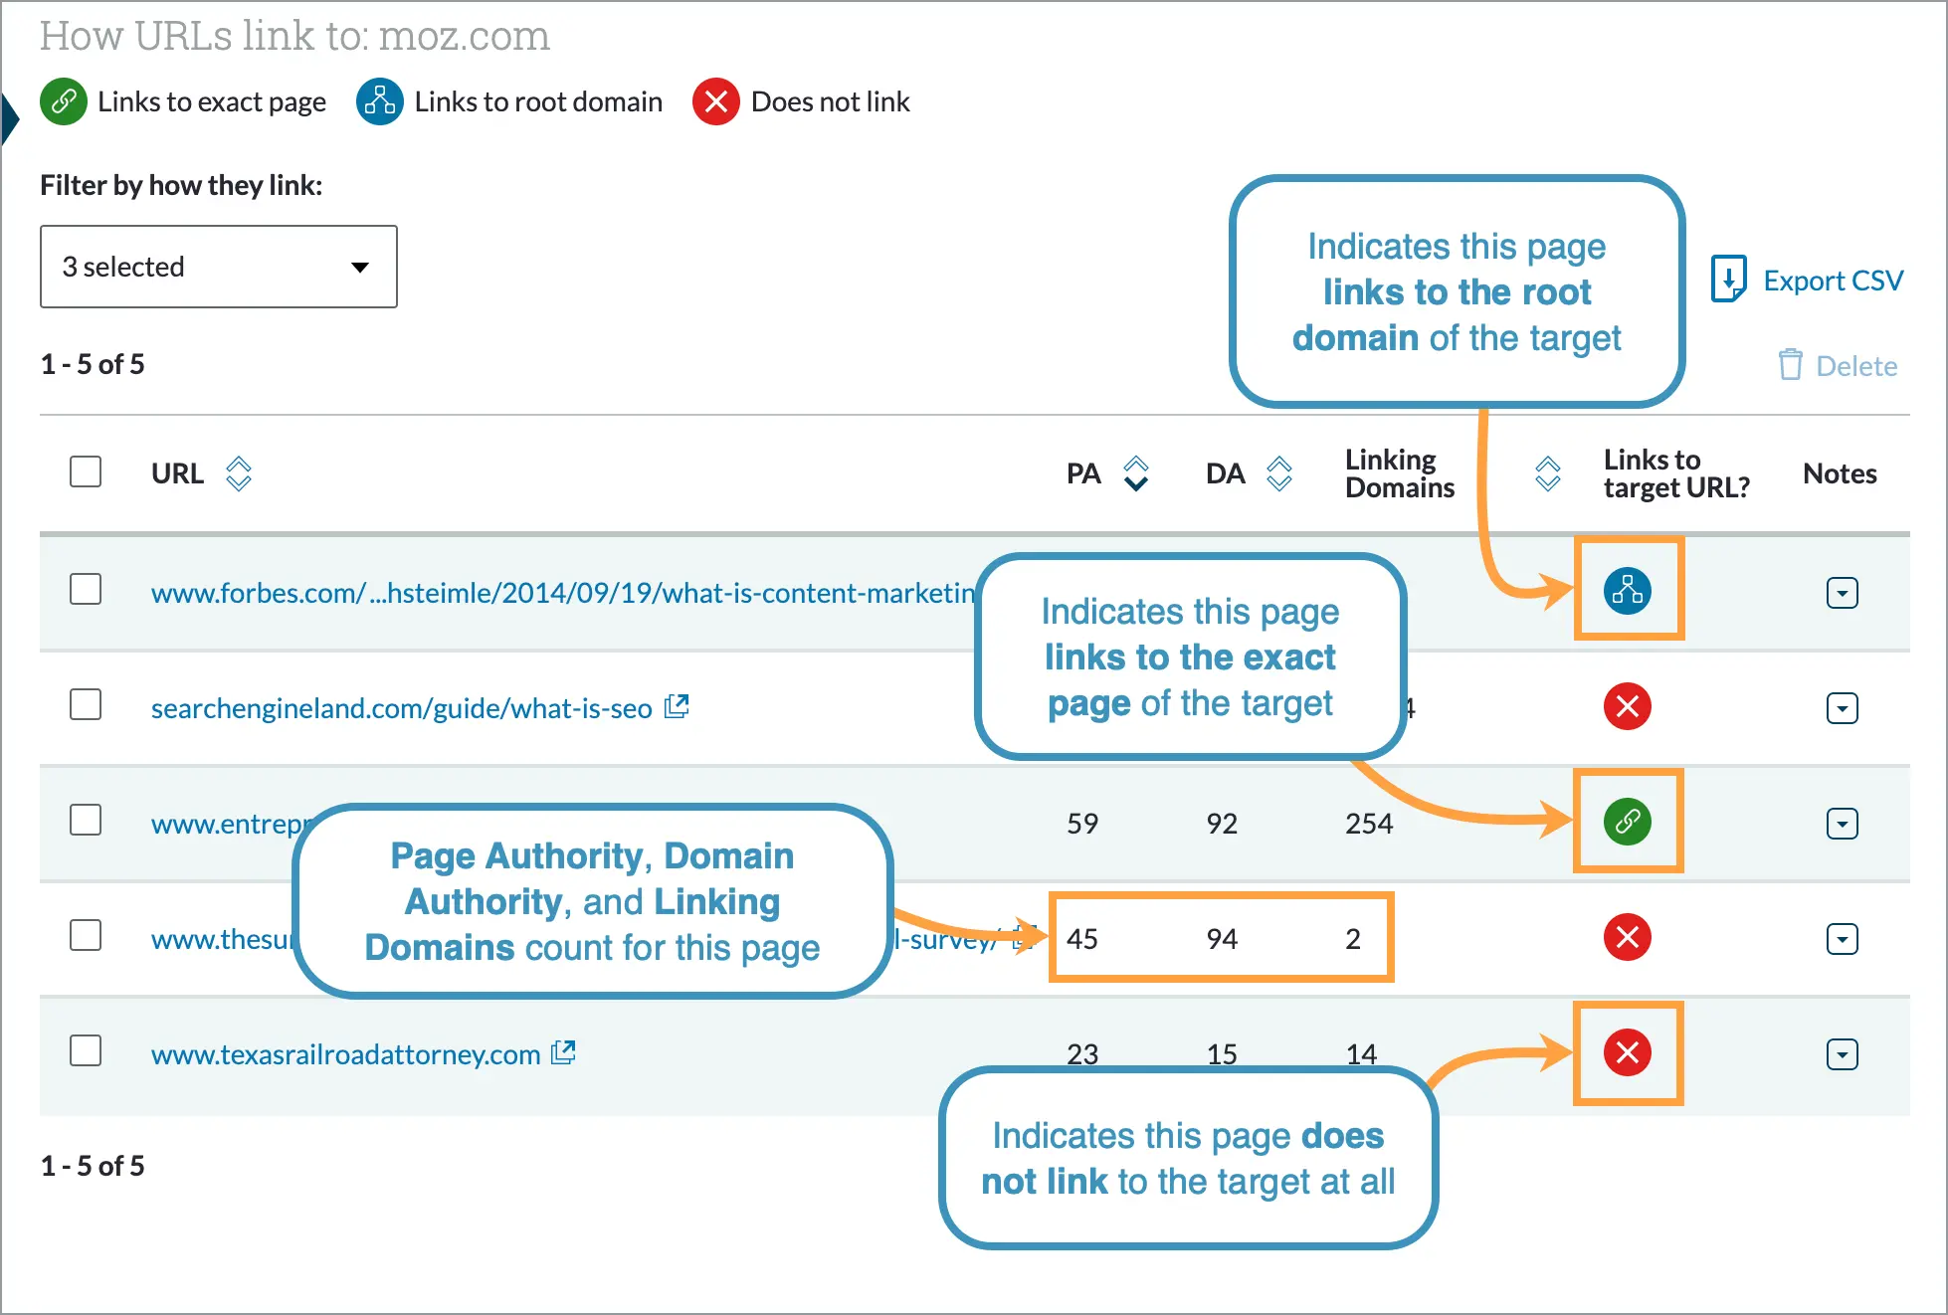Open the '3 selected' filter dropdown
This screenshot has width=1948, height=1315.
(218, 266)
